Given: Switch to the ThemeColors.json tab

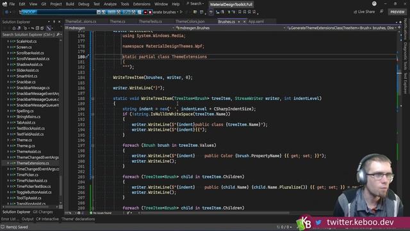Looking at the screenshot, I should pos(190,21).
